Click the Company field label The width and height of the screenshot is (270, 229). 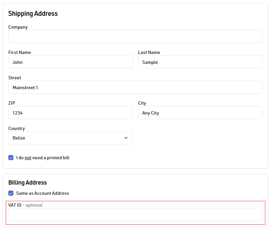tap(18, 27)
